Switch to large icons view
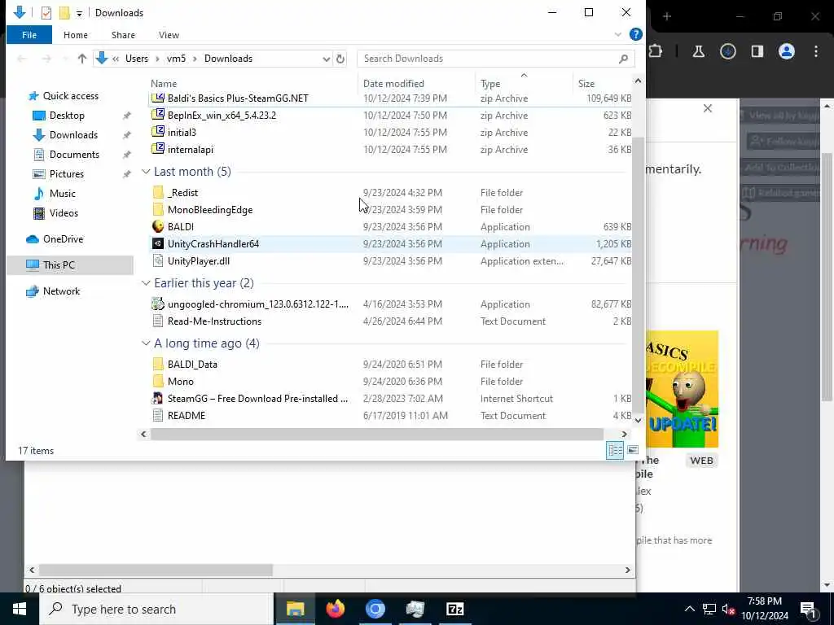 click(632, 450)
